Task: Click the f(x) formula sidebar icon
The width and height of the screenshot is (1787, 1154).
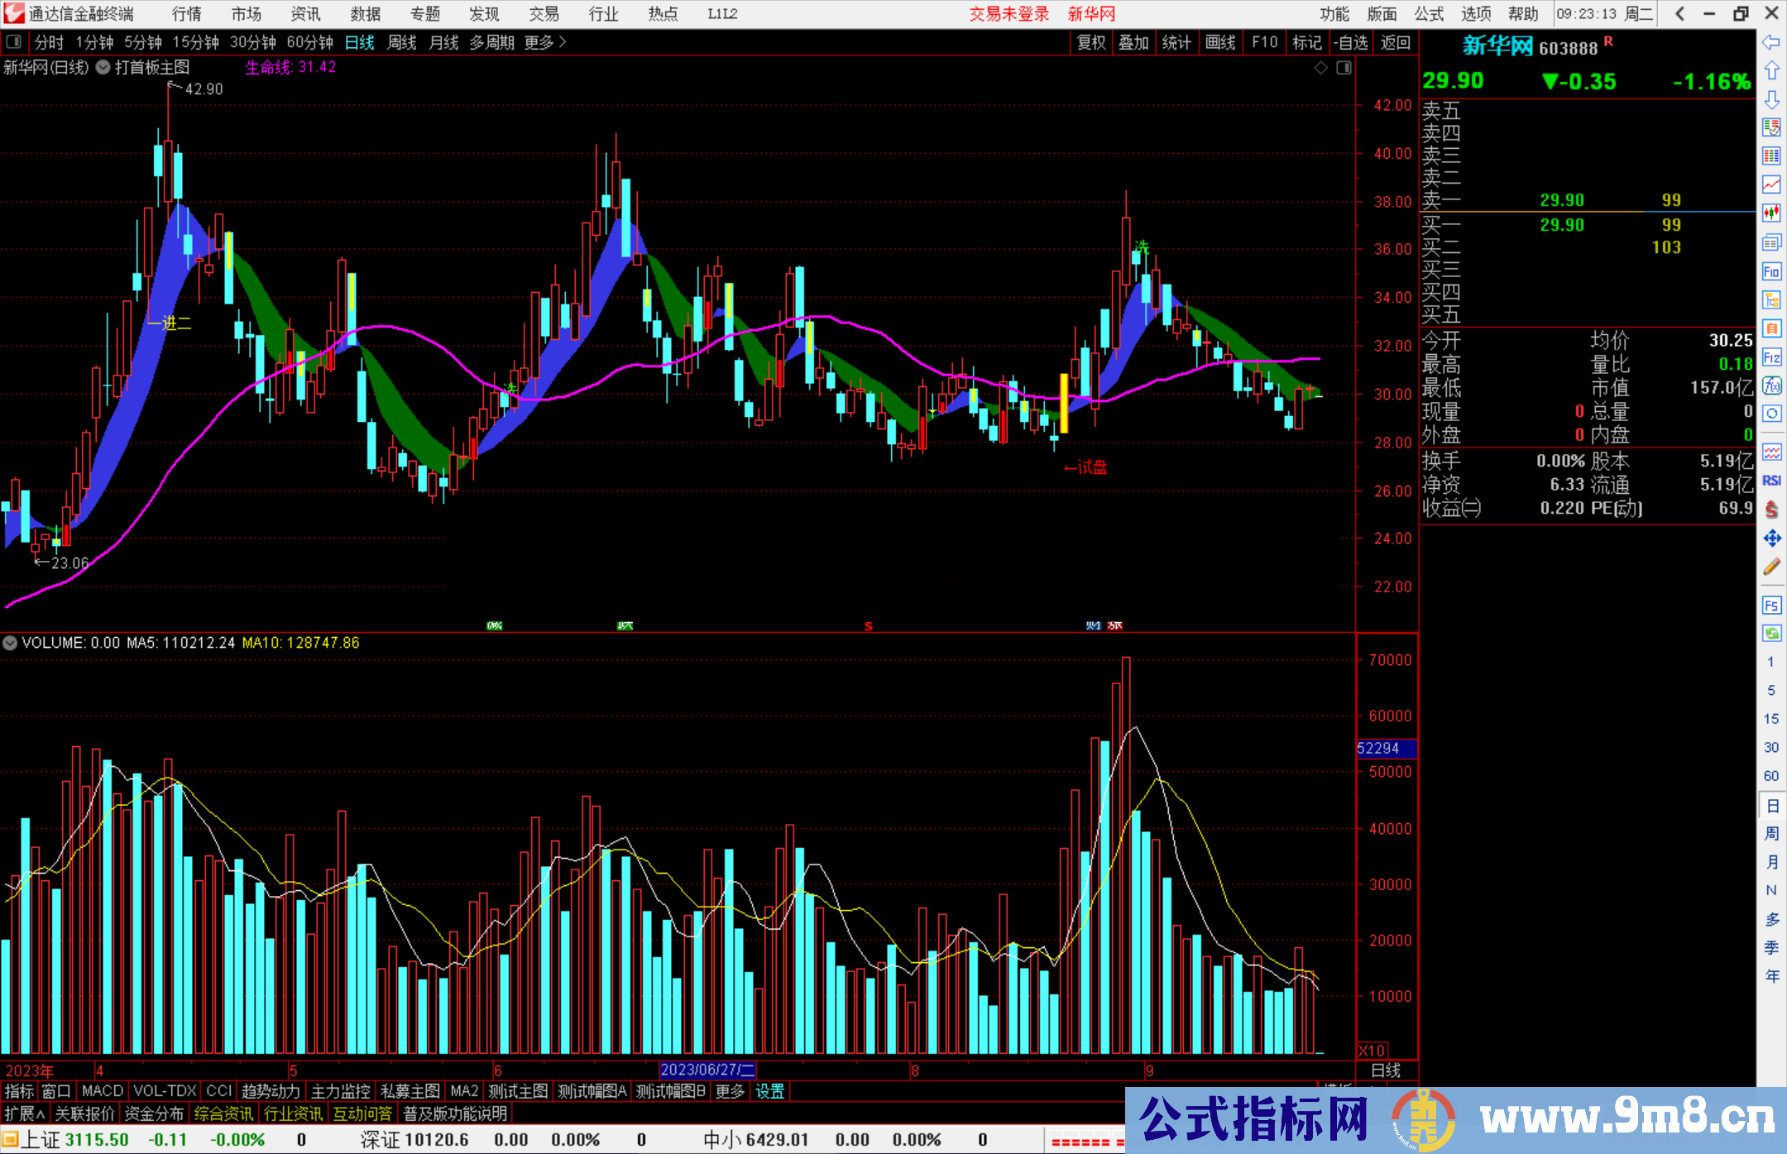Action: (1771, 385)
